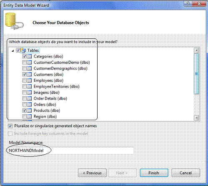The height and width of the screenshot is (186, 208).
Task: Check the Orders (dbo) checkbox
Action: click(25, 104)
